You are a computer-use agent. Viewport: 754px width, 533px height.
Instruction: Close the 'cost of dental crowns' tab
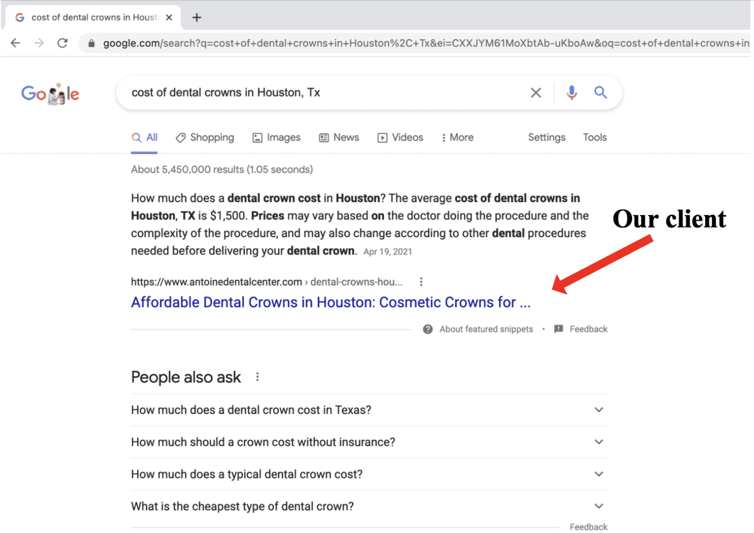pyautogui.click(x=169, y=17)
